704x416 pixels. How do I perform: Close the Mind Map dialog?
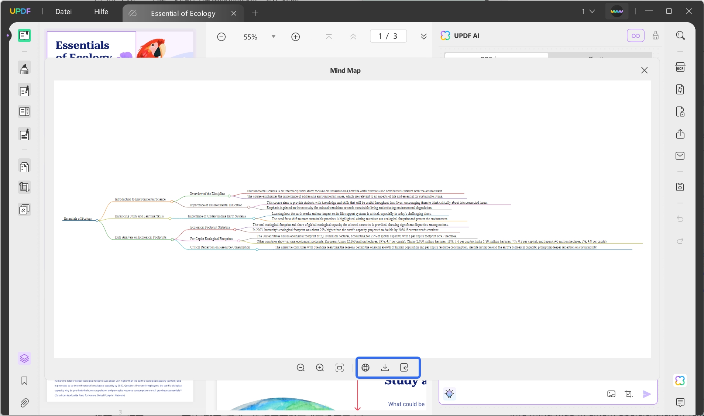click(645, 70)
